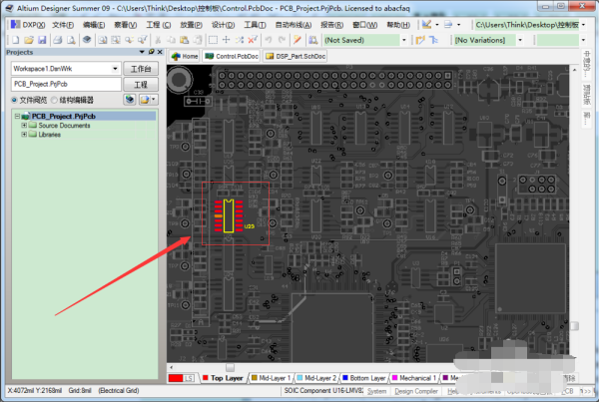Click the Undo arrow icon
599x402 pixels.
pos(269,40)
